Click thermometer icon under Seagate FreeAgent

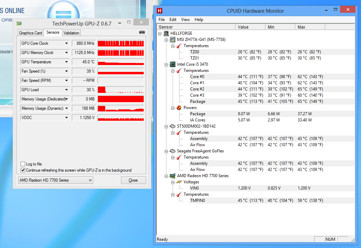pyautogui.click(x=179, y=157)
